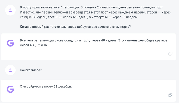
Task: Copy the "28 декабря" reply
Action: (170, 95)
